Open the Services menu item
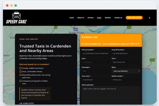The width and height of the screenshot is (159, 106). (90, 18)
